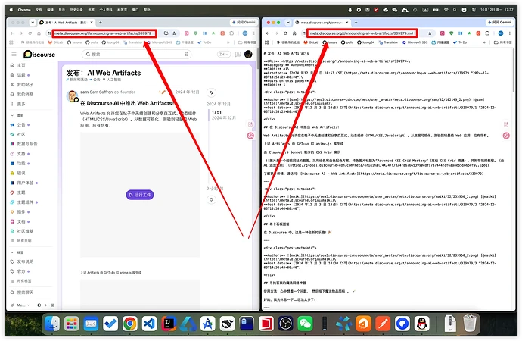Select the AI Web Artifacts browser tab
Viewport: 522px width, 341px height.
coord(67,23)
